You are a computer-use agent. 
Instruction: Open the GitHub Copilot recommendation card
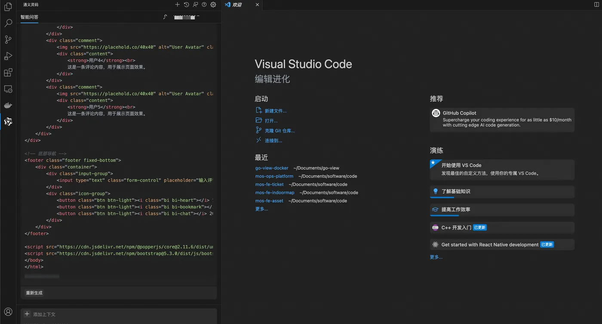502,120
